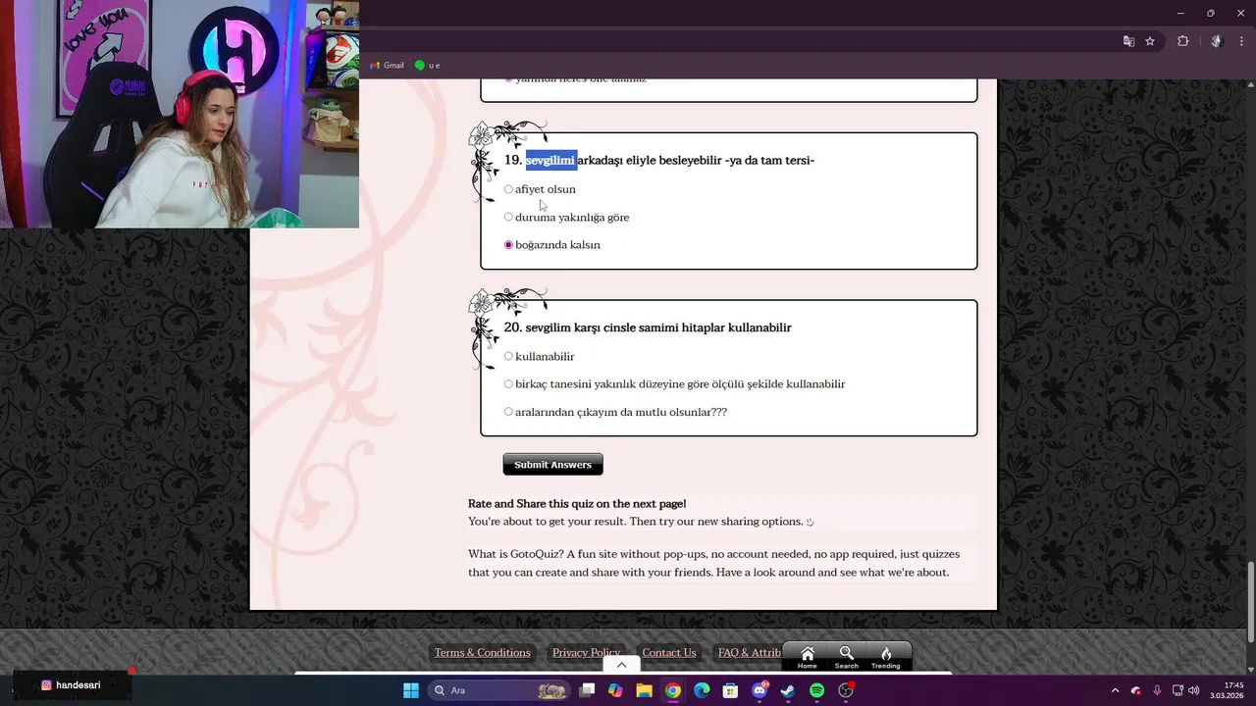Select 'boğazında kalsın' radio option
The width and height of the screenshot is (1256, 706).
[508, 244]
